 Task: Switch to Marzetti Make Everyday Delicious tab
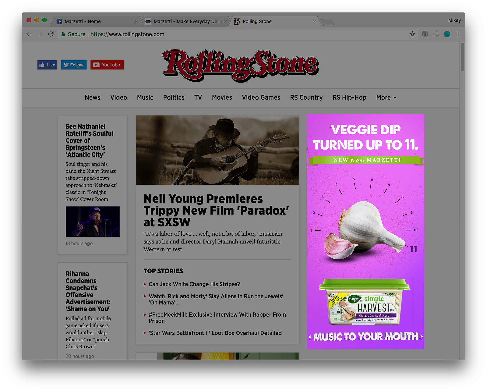coord(186,21)
